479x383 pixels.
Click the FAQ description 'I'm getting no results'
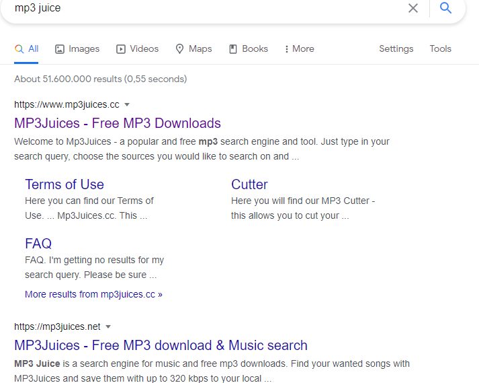coord(95,267)
